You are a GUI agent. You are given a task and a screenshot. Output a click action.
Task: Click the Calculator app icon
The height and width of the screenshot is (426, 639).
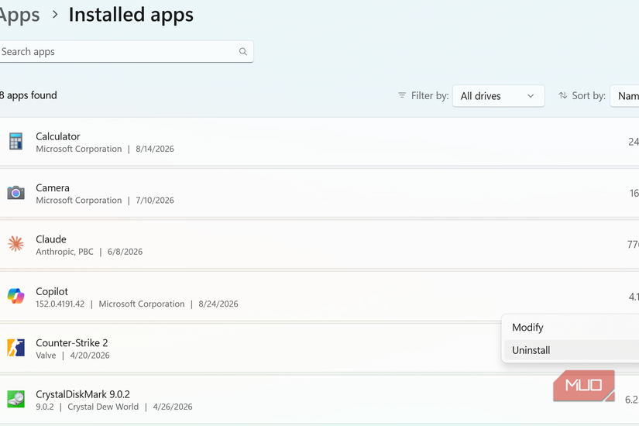[x=16, y=142]
